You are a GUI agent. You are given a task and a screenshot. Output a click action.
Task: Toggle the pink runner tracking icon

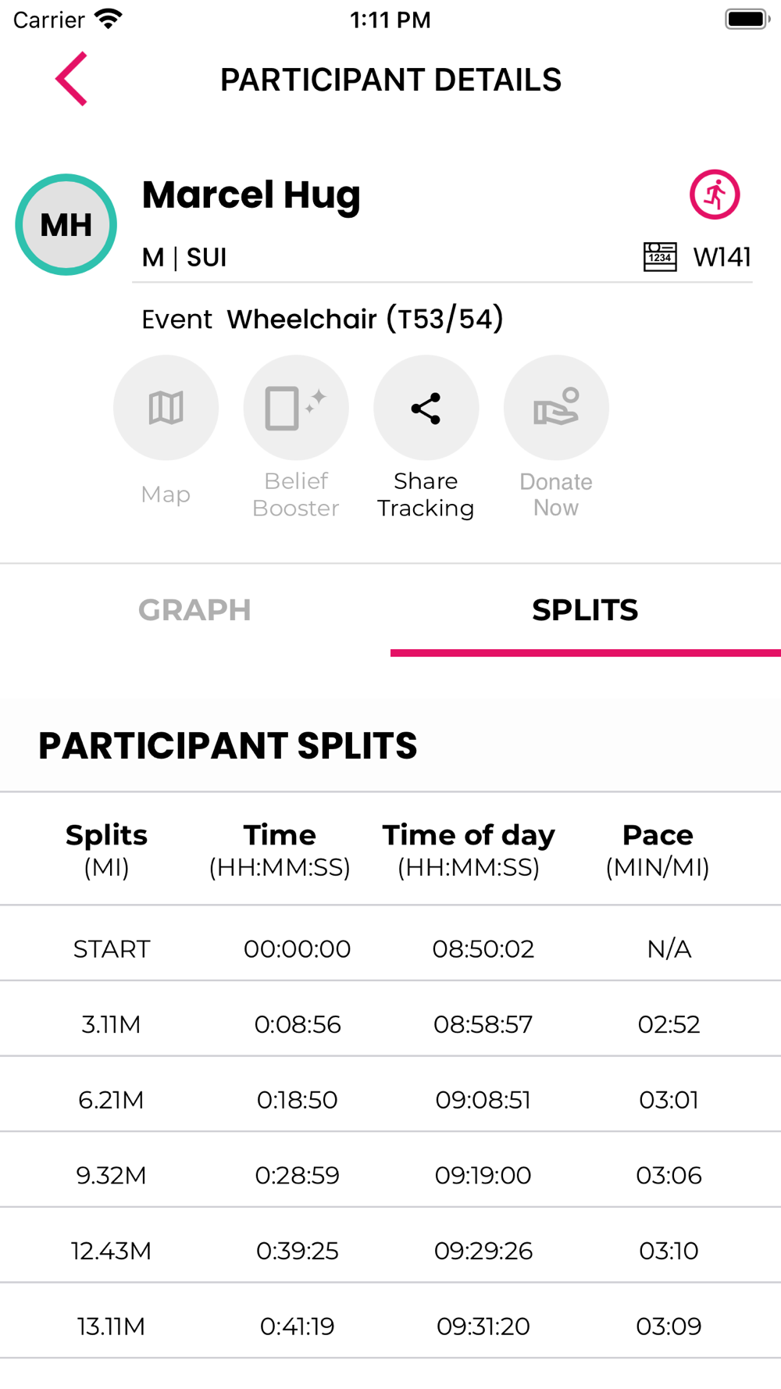click(x=714, y=195)
